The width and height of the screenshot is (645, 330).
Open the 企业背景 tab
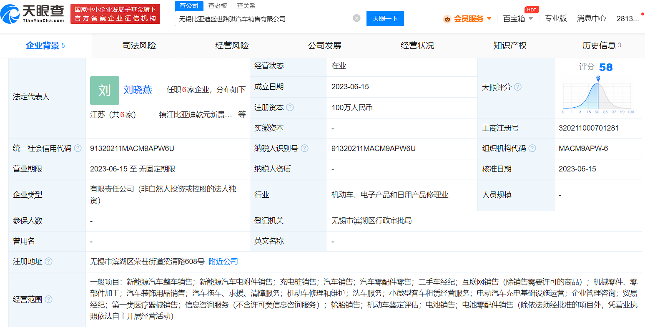pyautogui.click(x=45, y=45)
